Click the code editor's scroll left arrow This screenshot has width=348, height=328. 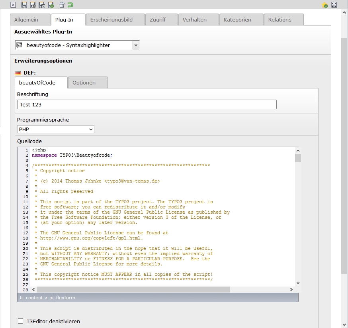[x=33, y=290]
